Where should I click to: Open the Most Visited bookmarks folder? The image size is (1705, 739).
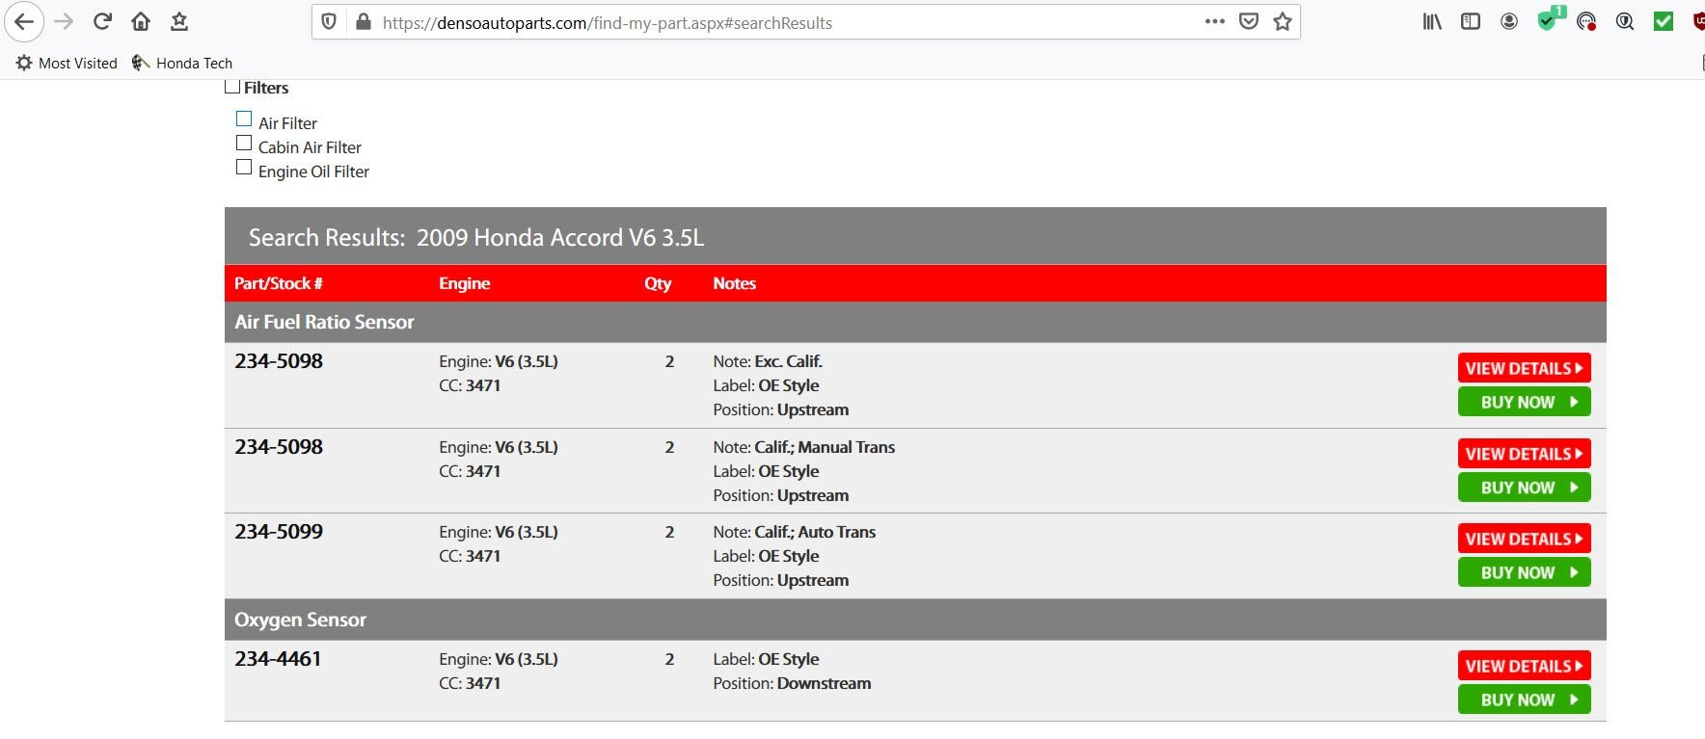[67, 64]
